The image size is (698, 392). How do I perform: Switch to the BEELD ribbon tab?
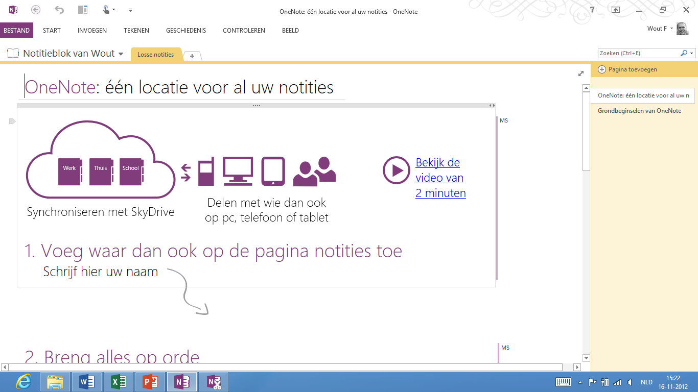(x=290, y=30)
